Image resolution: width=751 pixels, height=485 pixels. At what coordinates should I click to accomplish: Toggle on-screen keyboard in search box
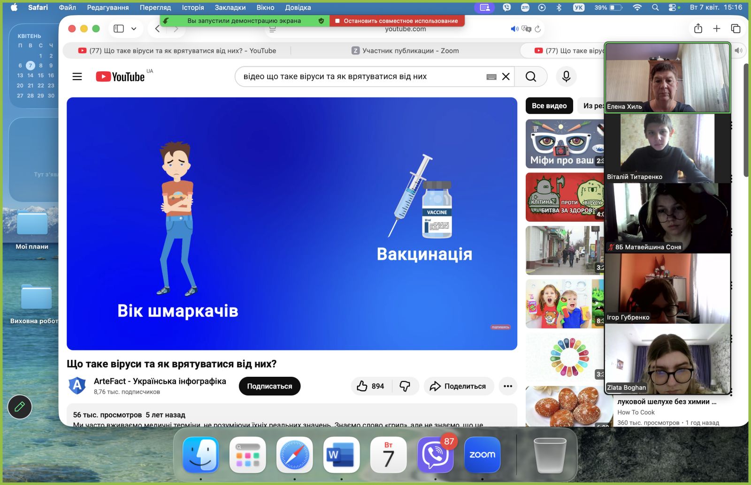pos(491,77)
